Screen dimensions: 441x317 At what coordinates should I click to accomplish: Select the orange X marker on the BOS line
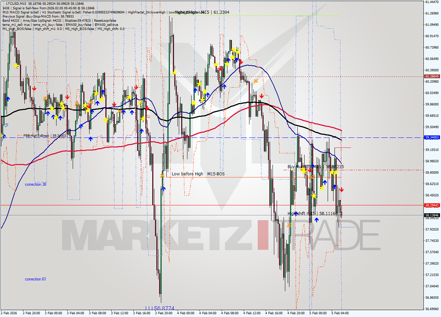click(311, 177)
